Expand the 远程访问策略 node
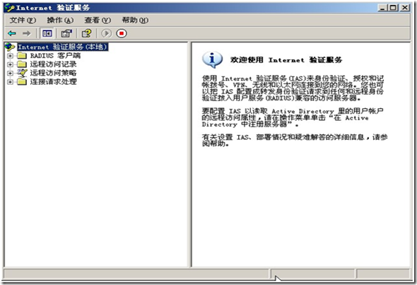Viewport: 417px width, 285px height. (10, 73)
